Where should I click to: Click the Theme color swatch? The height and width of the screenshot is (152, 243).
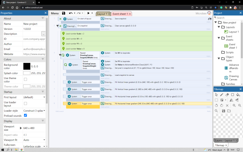point(27,86)
